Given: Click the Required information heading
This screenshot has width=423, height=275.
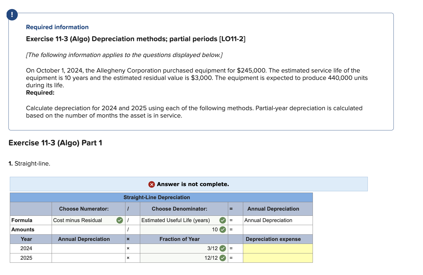Looking at the screenshot, I should click(x=57, y=27).
